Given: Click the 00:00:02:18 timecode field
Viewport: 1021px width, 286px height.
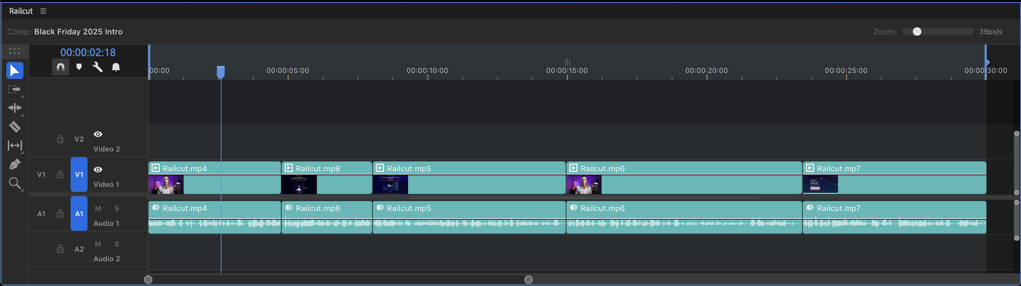Looking at the screenshot, I should 88,53.
